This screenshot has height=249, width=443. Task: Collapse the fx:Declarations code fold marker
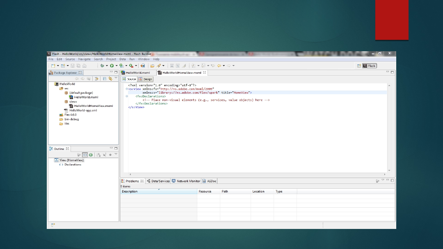(x=127, y=96)
